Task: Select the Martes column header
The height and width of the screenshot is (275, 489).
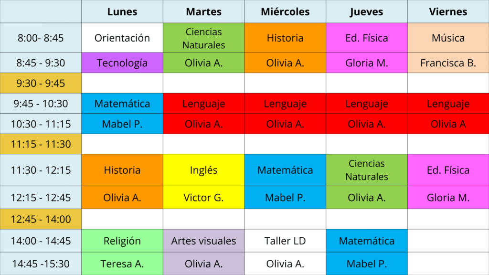Action: coord(204,12)
